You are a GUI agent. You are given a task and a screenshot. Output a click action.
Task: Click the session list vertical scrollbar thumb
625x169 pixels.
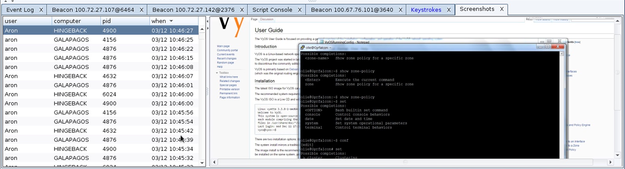tap(202, 36)
